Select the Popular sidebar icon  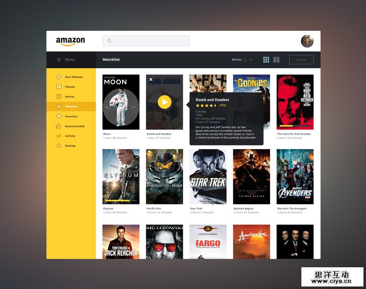(x=59, y=87)
